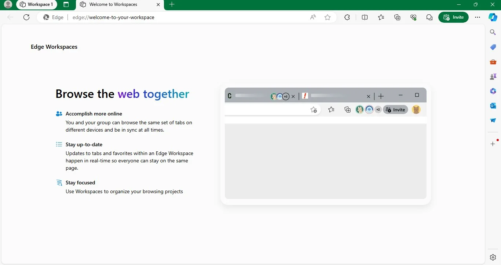Open the Favorites list
The width and height of the screenshot is (501, 265).
coord(381,17)
